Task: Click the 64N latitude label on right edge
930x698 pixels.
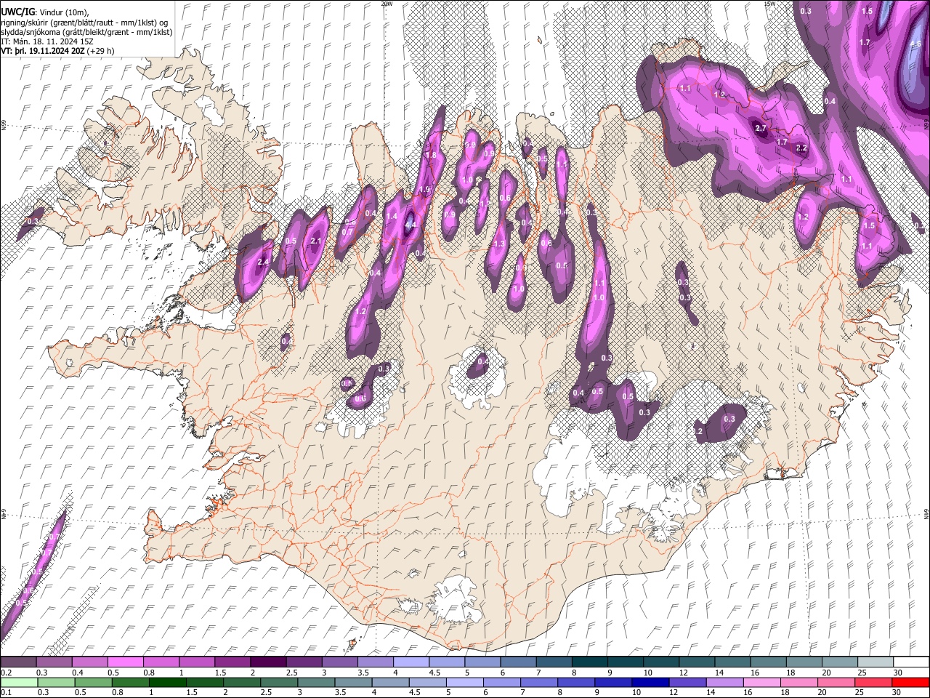Action: (x=926, y=513)
